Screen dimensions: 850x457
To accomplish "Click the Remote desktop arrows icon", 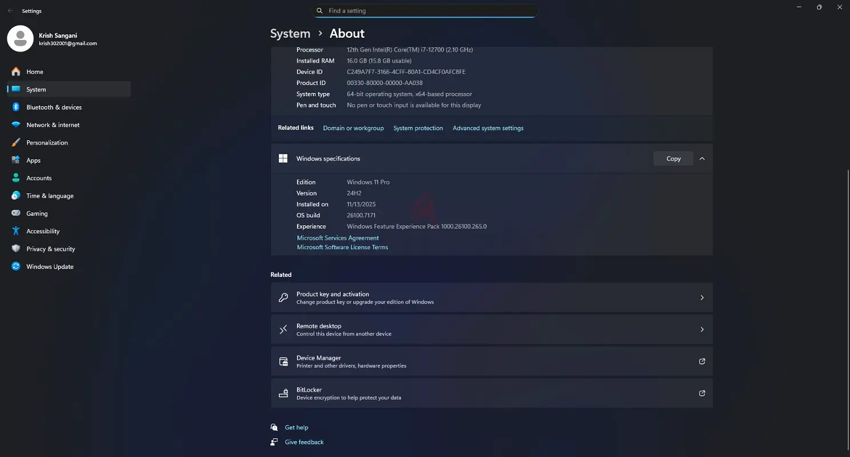I will [283, 330].
